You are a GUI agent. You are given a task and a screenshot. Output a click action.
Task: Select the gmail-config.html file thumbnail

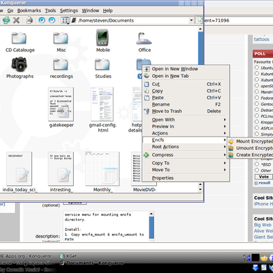(x=102, y=104)
